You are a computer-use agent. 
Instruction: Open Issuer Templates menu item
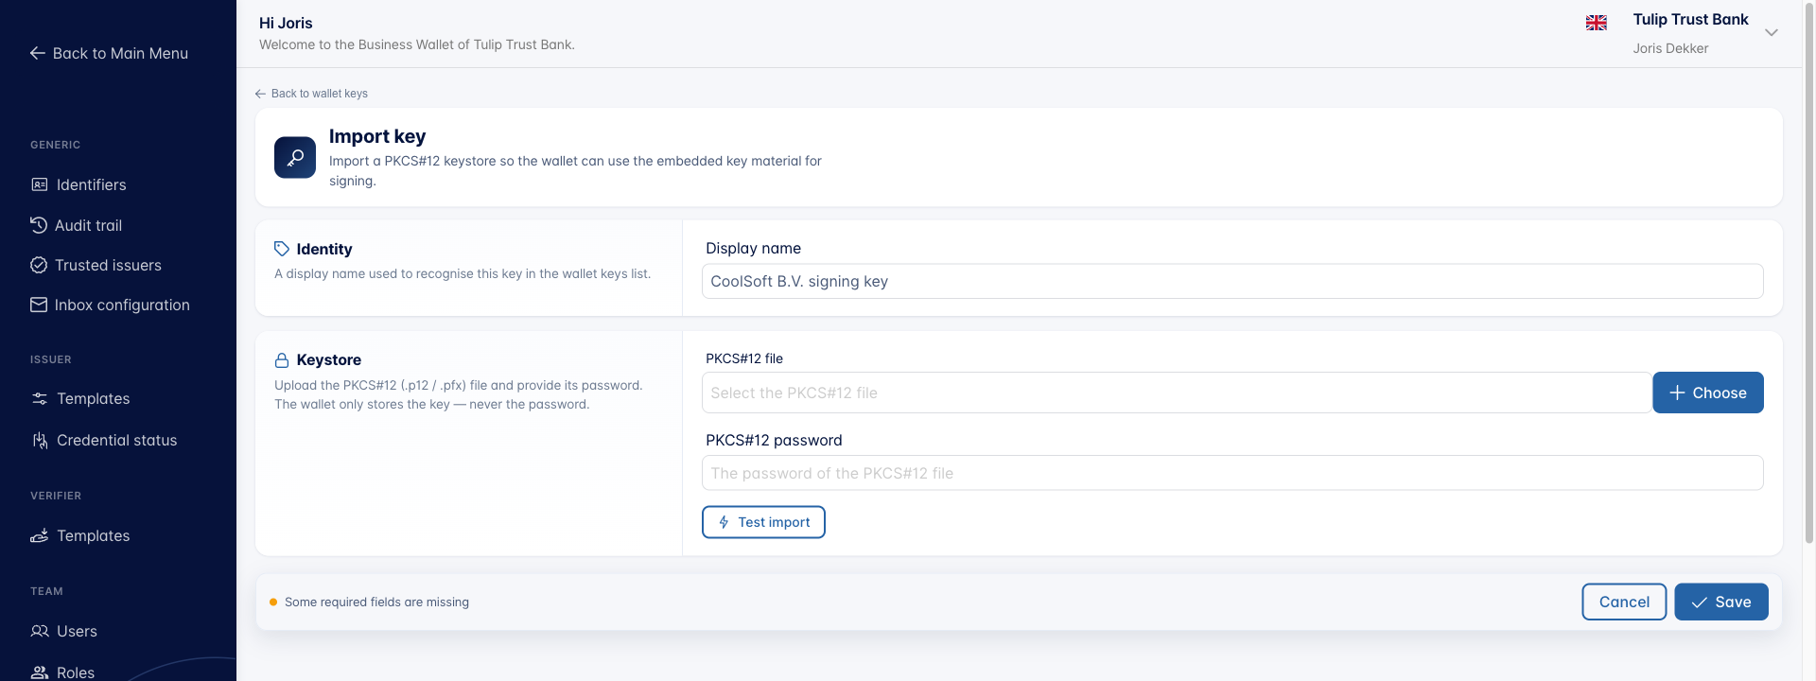coord(93,399)
